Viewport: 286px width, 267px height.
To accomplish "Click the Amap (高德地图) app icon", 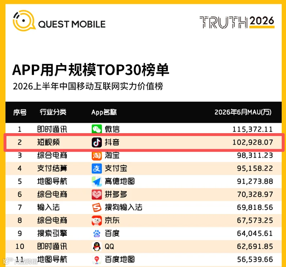I will pyautogui.click(x=97, y=181).
